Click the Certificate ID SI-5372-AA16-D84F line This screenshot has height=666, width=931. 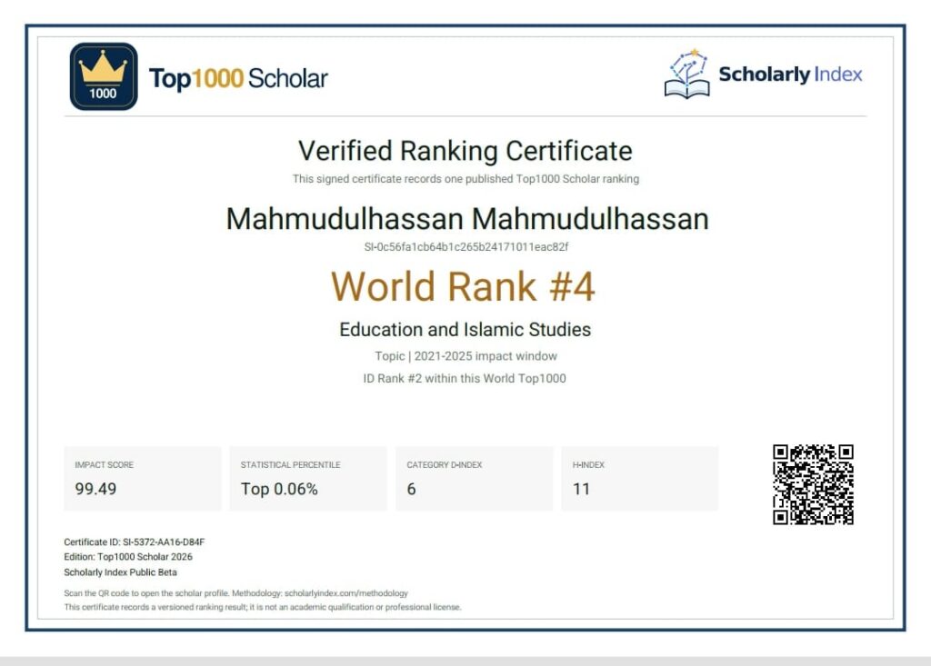(x=135, y=542)
